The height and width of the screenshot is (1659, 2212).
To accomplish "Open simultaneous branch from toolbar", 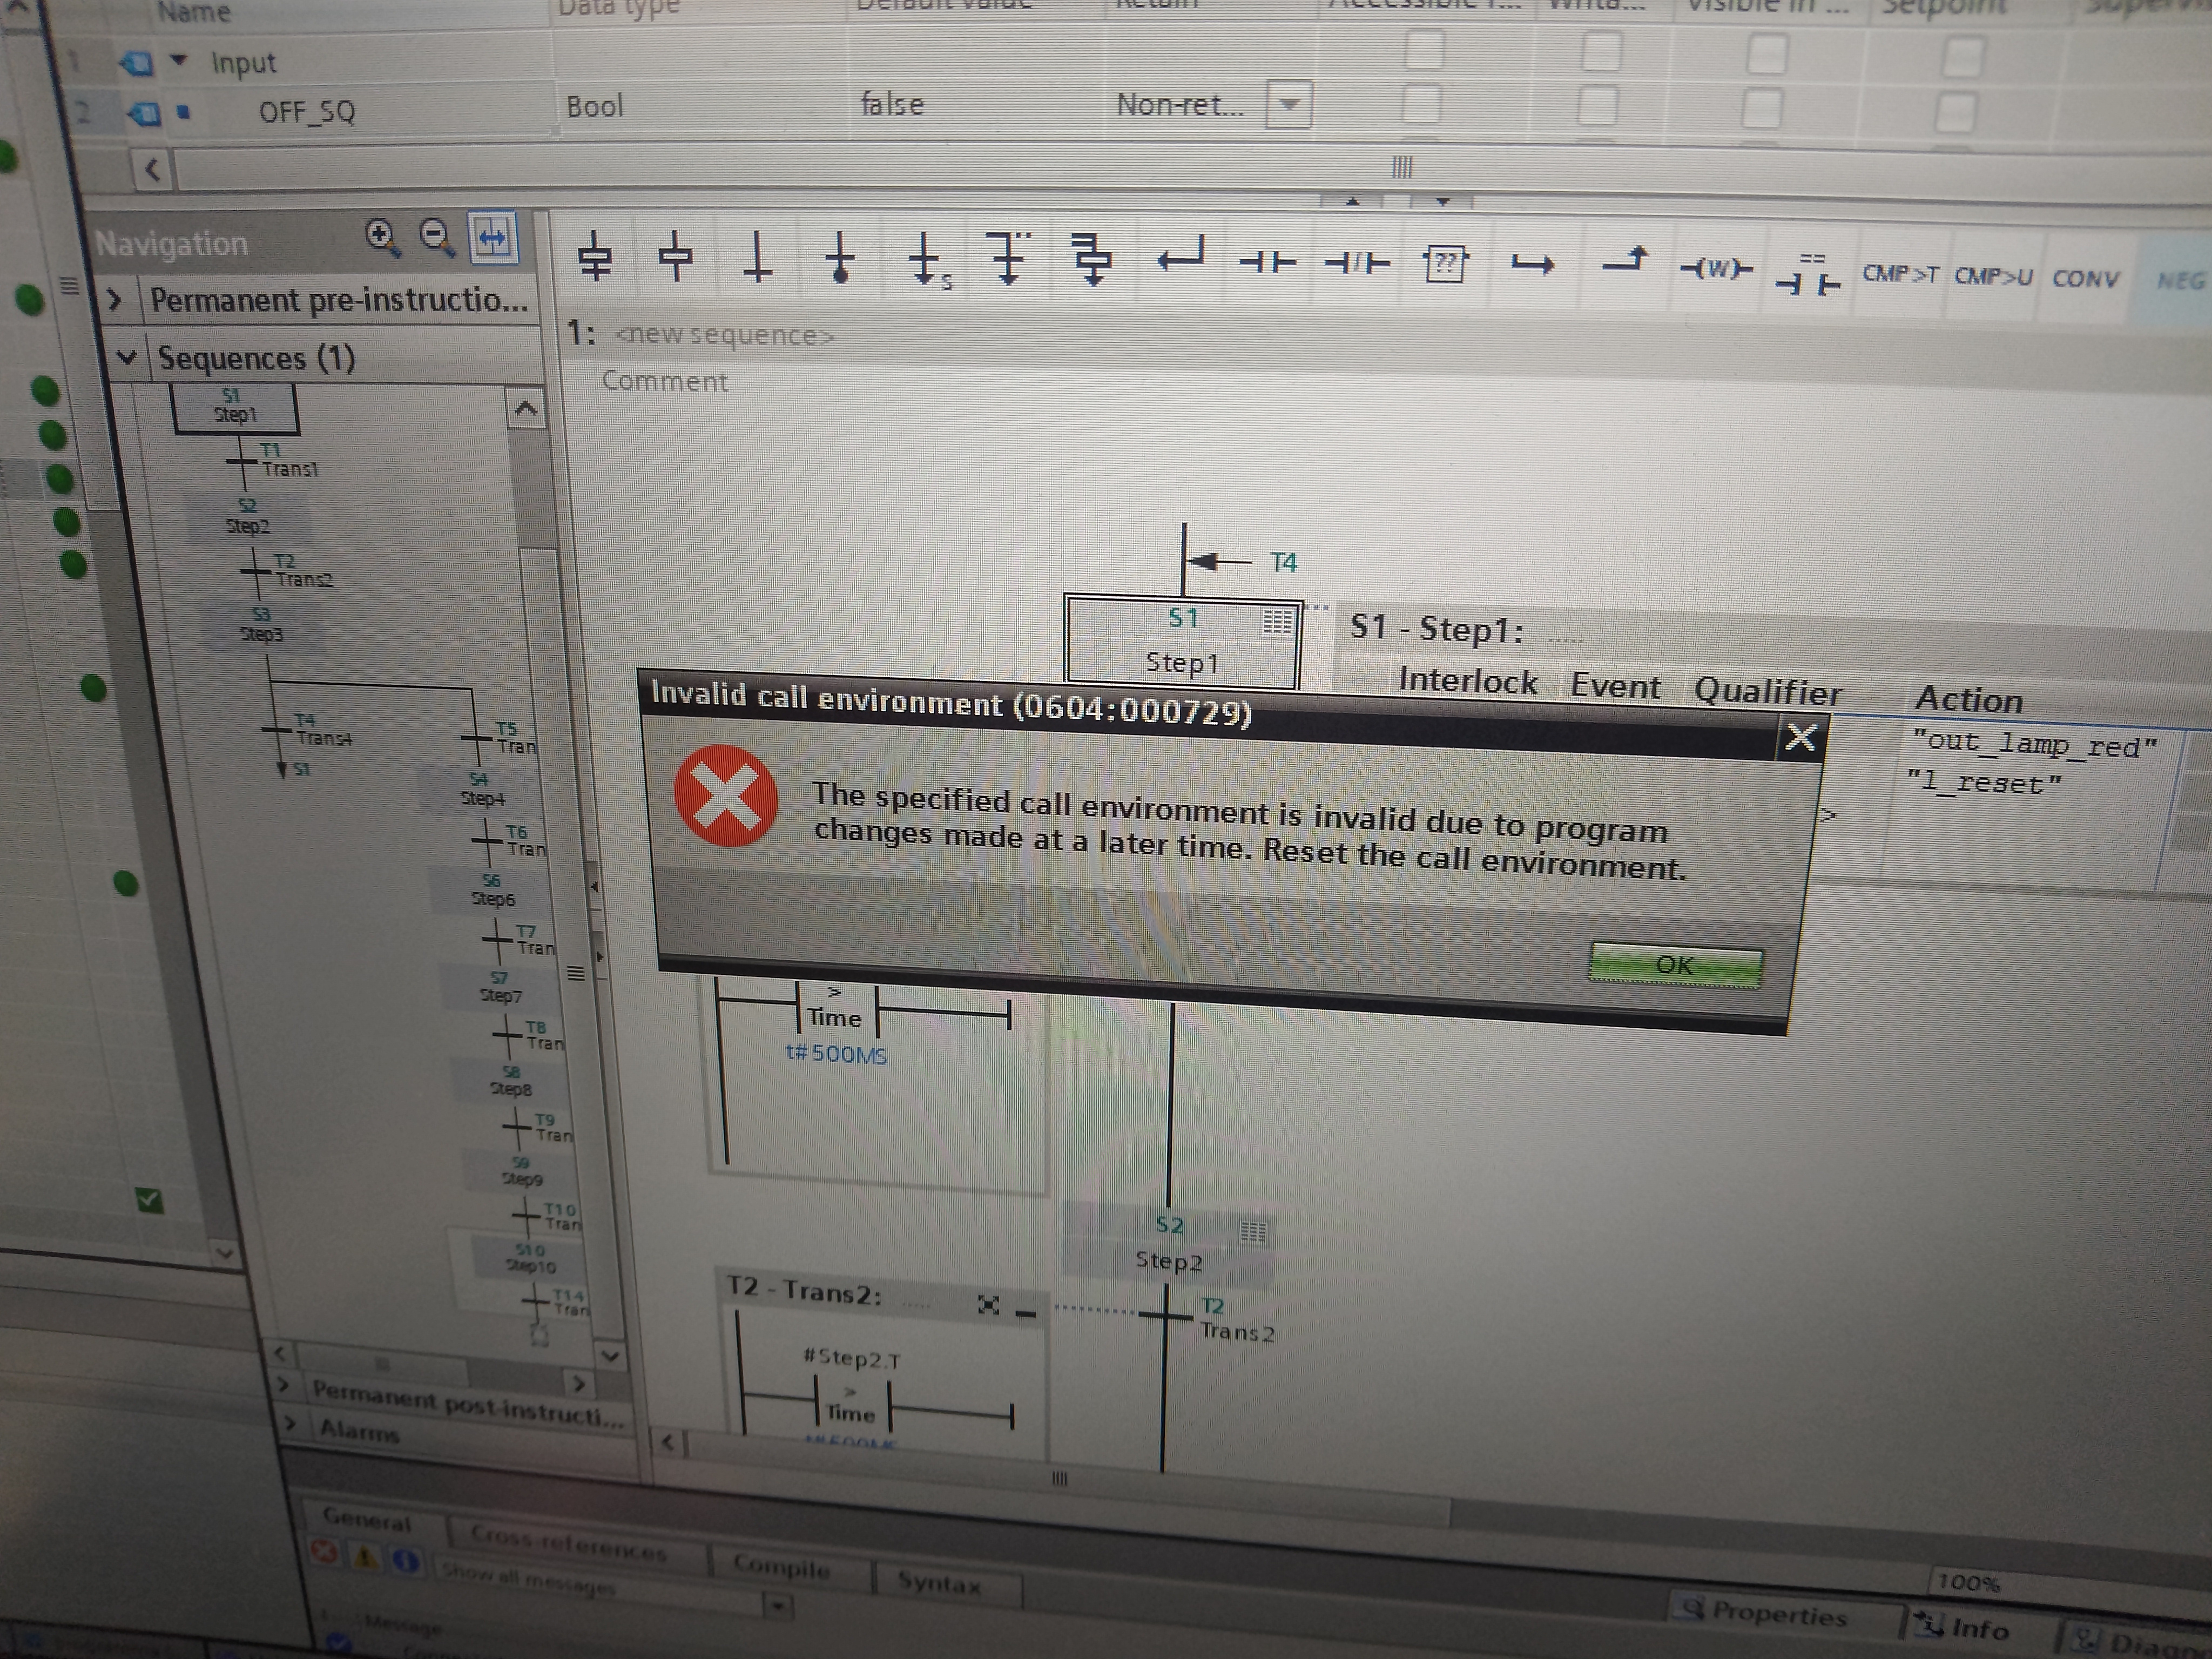I will pos(1092,260).
